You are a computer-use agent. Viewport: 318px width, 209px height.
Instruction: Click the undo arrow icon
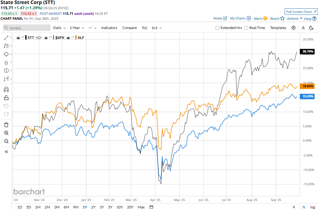6,106
